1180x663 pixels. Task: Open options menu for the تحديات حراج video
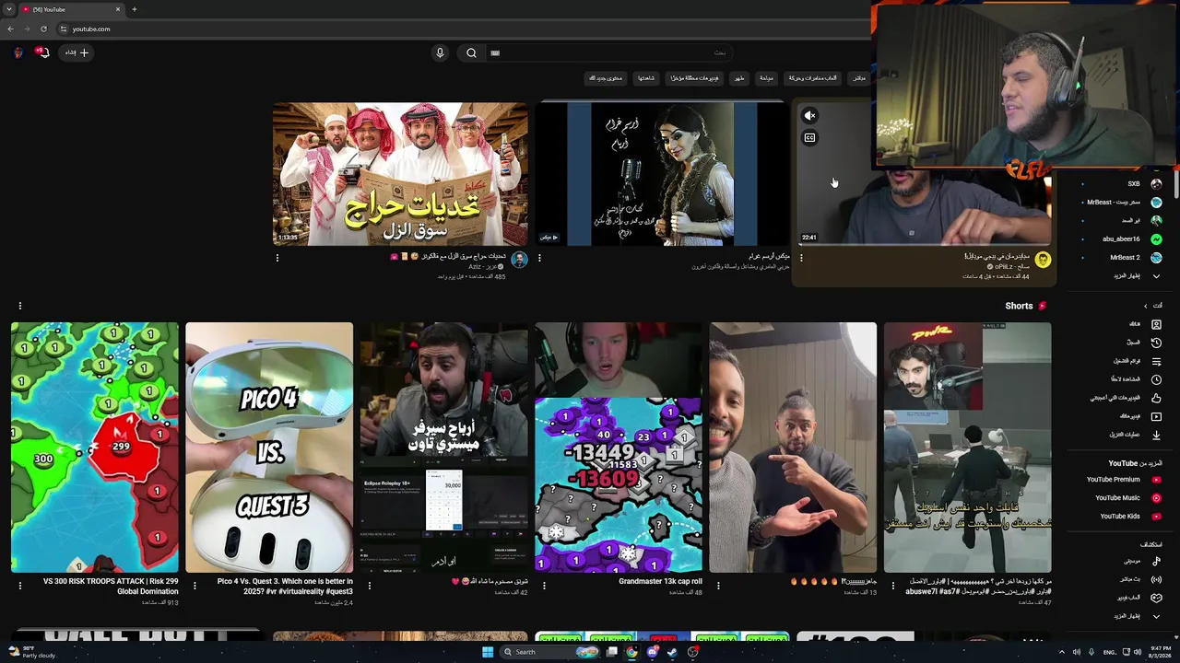coord(277,258)
